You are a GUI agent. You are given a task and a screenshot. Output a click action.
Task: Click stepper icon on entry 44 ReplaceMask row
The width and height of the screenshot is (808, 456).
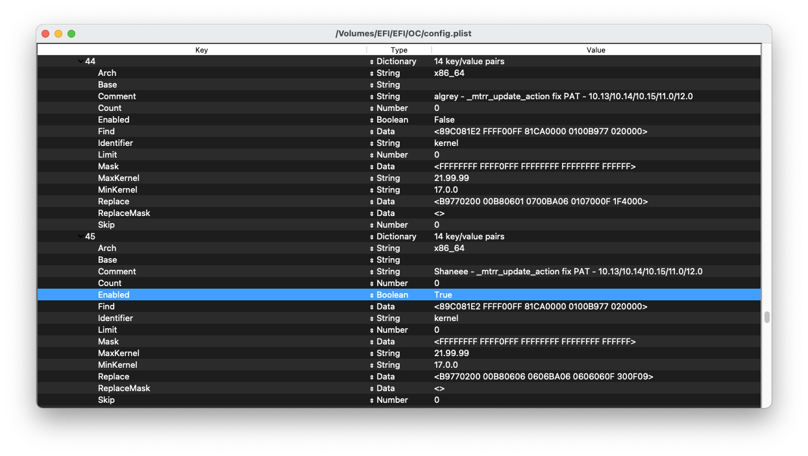(x=372, y=213)
